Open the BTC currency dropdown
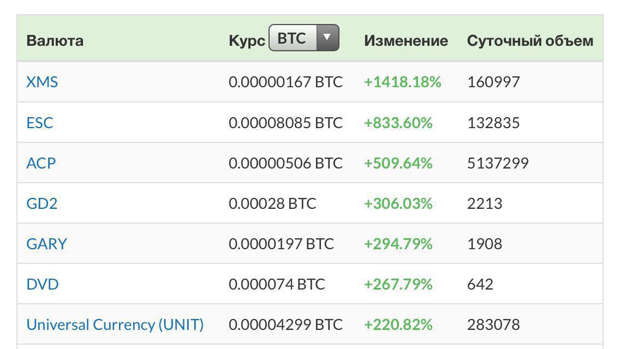 point(303,38)
